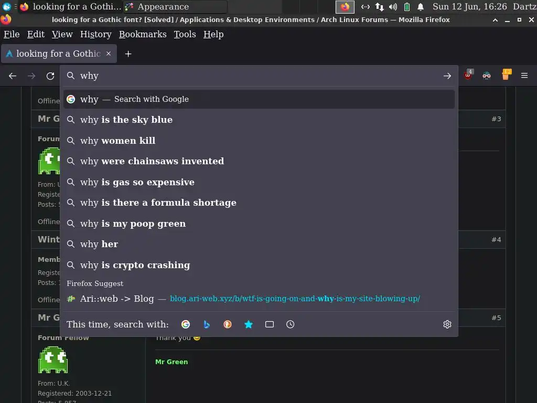Select Bing one-off search engine

coord(207,324)
